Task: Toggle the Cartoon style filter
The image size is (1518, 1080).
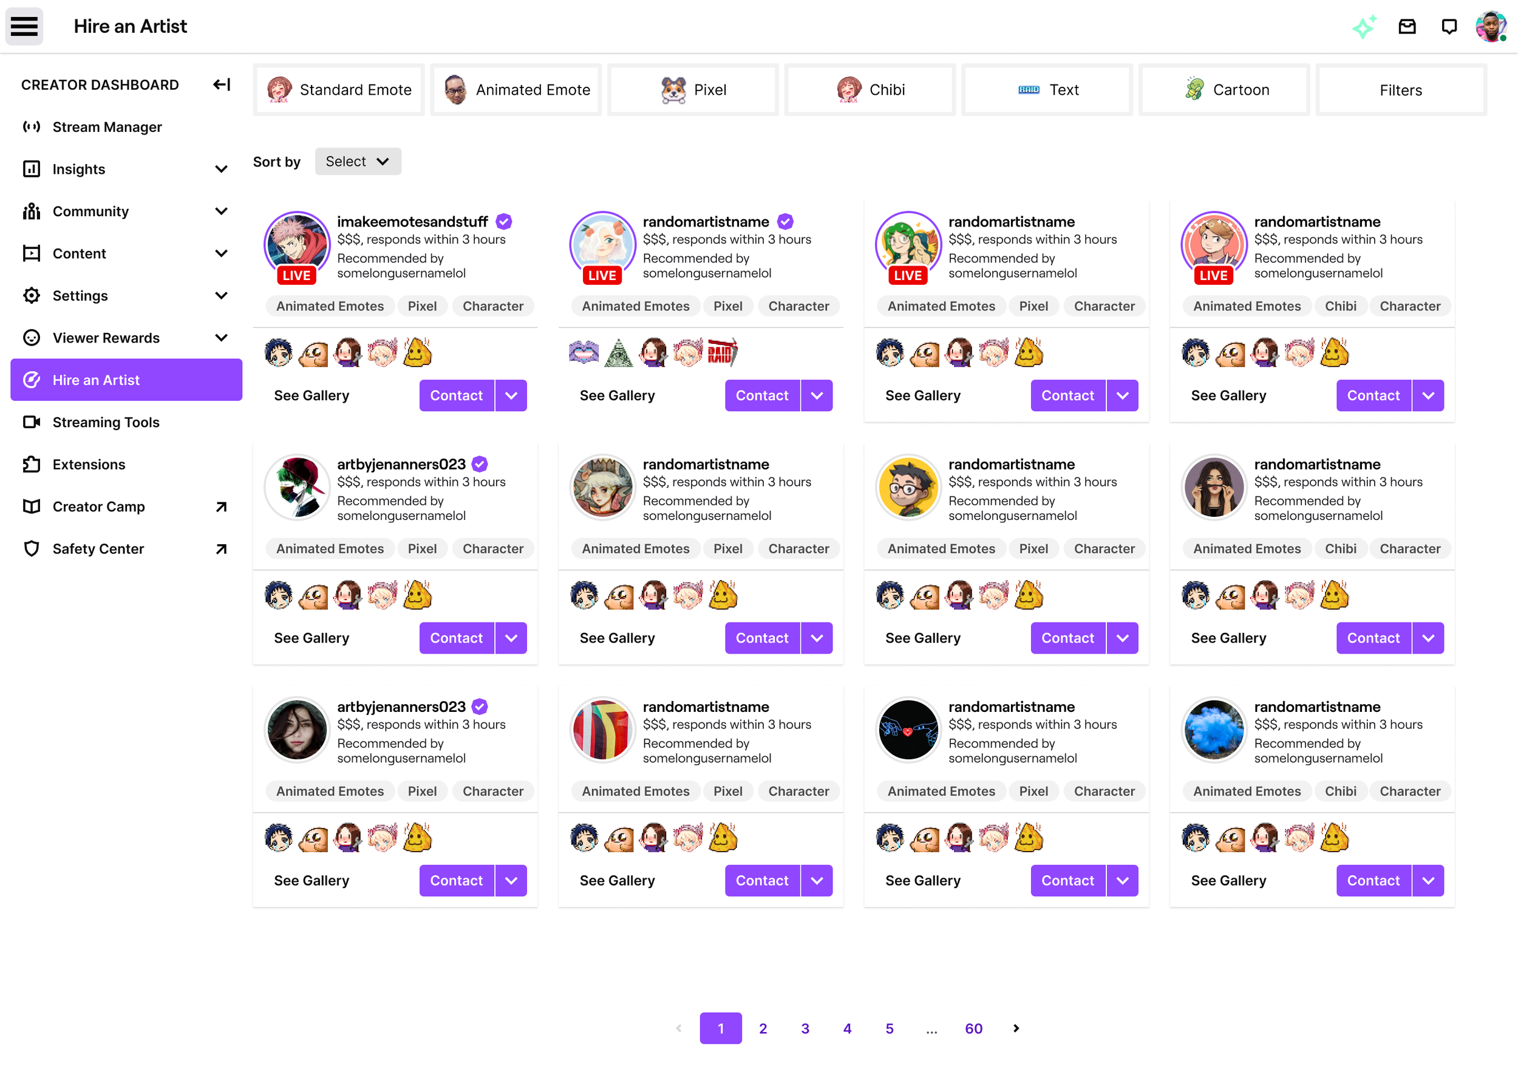Action: (x=1224, y=90)
